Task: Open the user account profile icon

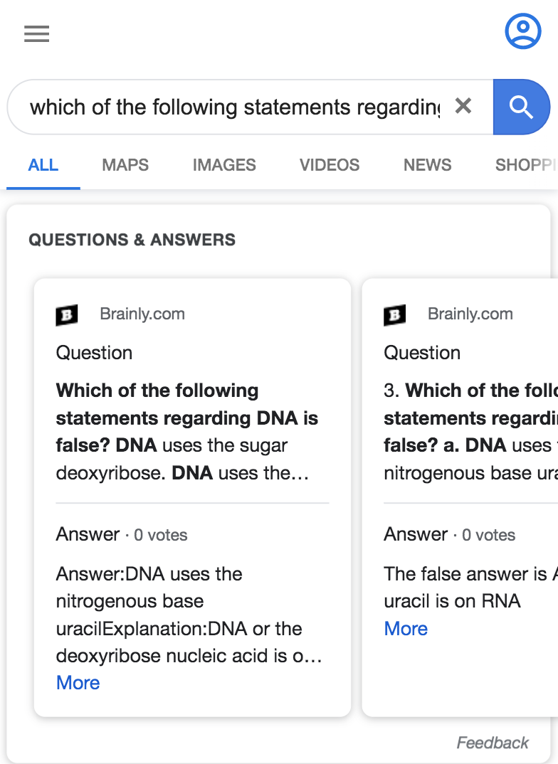Action: [523, 31]
